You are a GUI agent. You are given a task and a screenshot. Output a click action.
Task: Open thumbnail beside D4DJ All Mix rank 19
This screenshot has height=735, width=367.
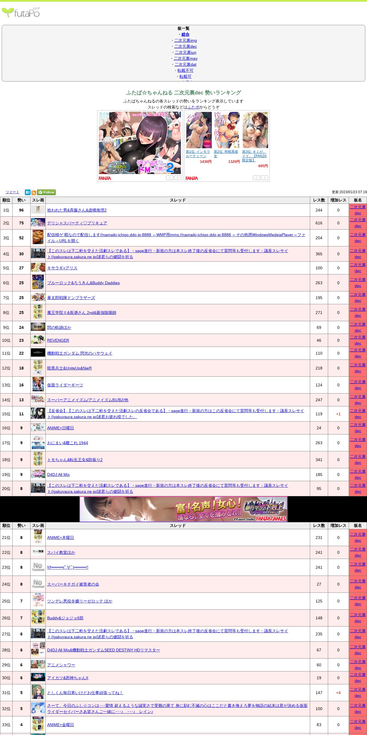(38, 474)
